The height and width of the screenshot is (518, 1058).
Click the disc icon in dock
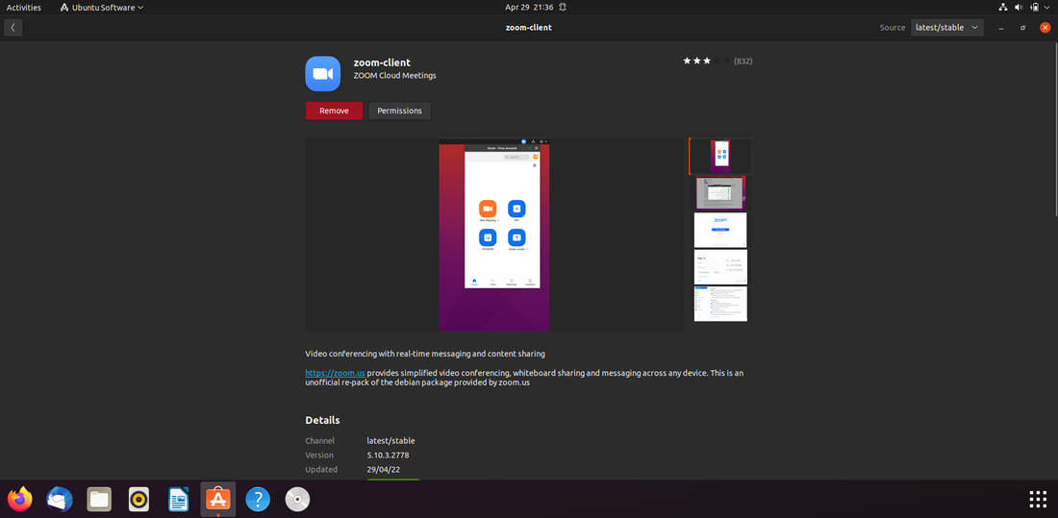[297, 499]
